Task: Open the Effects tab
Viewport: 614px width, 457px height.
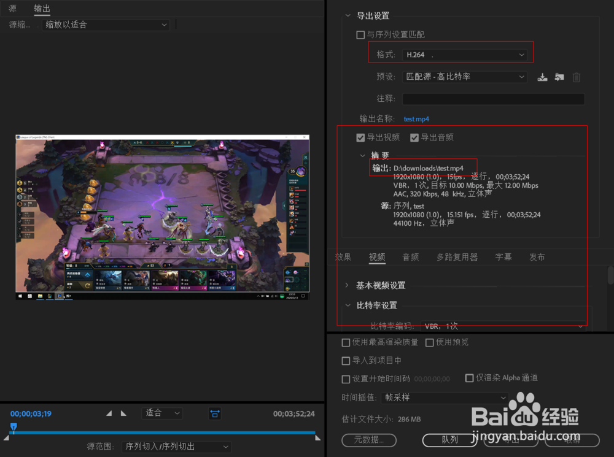Action: click(343, 257)
